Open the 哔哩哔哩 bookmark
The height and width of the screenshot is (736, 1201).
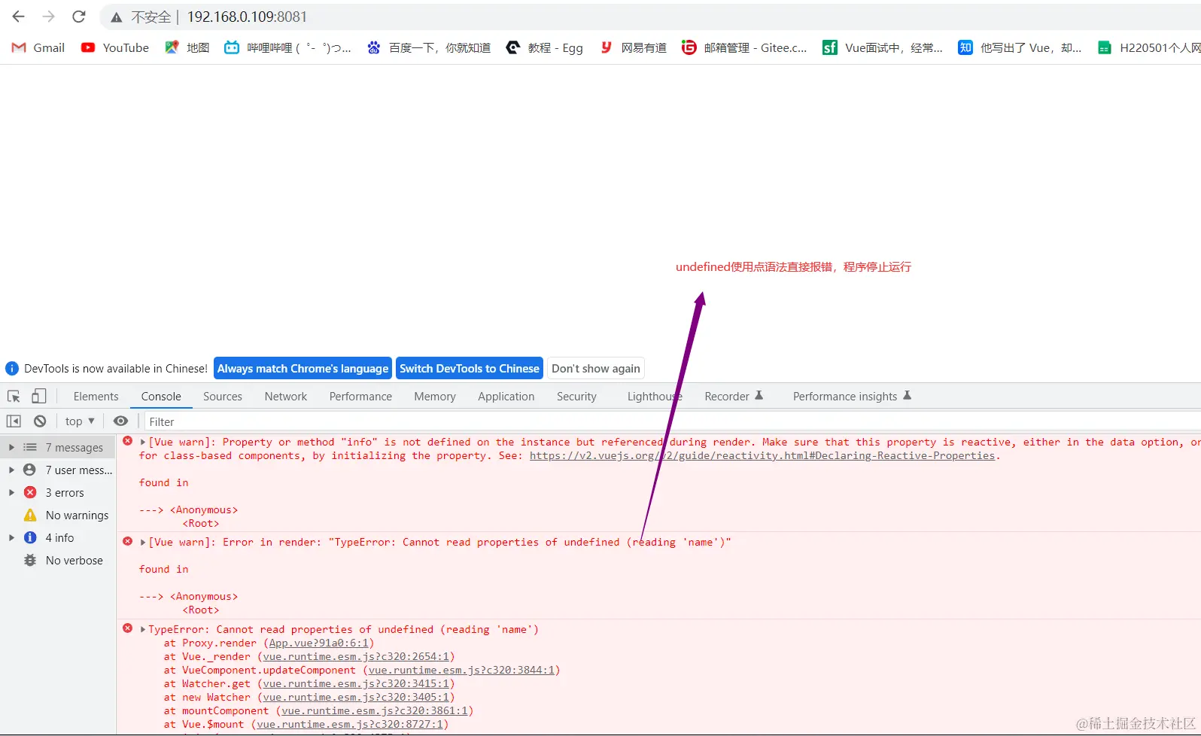pos(288,47)
